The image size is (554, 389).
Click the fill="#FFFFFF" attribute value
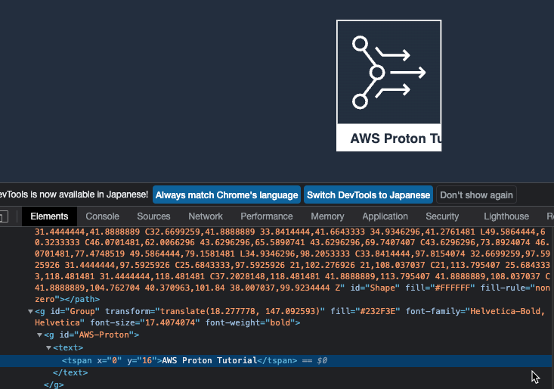coord(454,288)
